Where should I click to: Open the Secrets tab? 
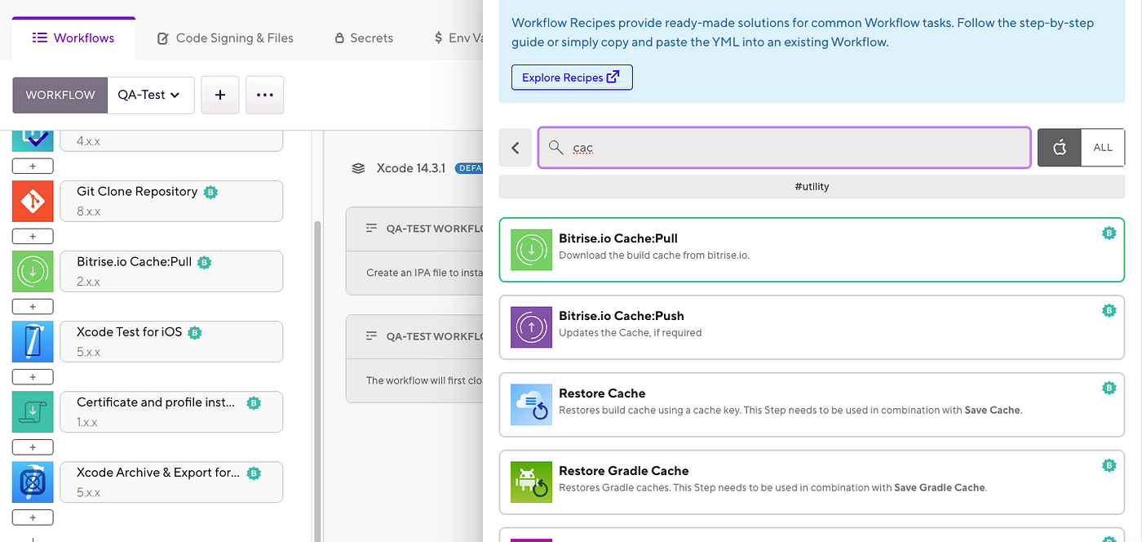[x=364, y=38]
